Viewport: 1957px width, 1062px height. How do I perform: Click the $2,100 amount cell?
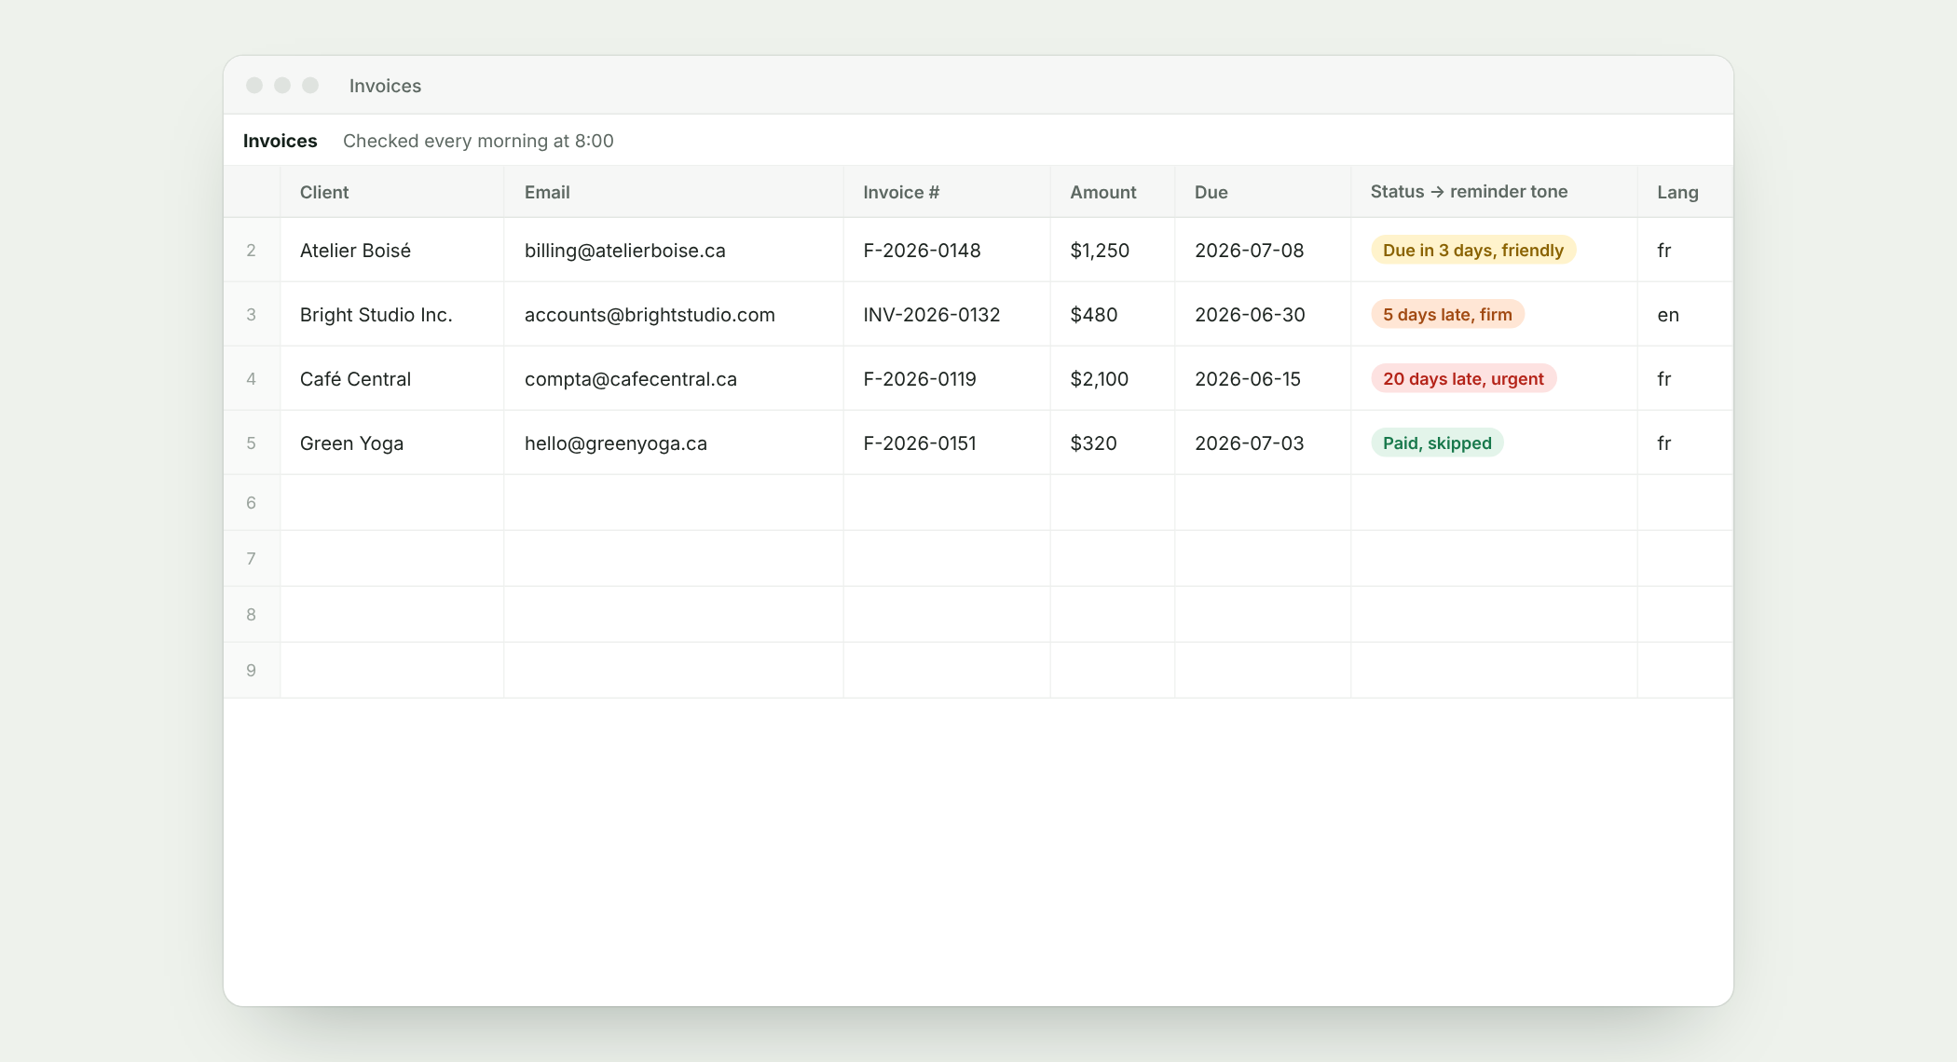point(1113,378)
